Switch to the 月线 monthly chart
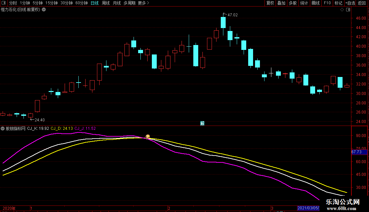This screenshot has width=369, height=212. click(117, 3)
